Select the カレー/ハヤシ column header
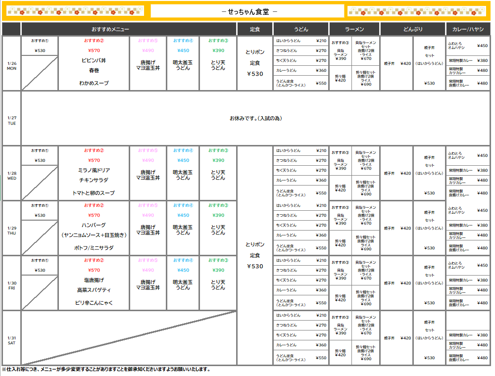Screen dimensions: 495x376 pos(468,29)
